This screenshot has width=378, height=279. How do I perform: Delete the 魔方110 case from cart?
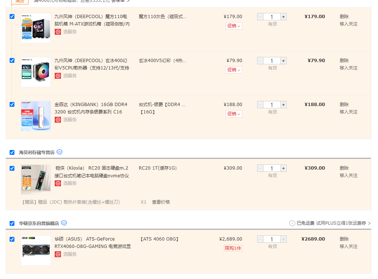(344, 16)
